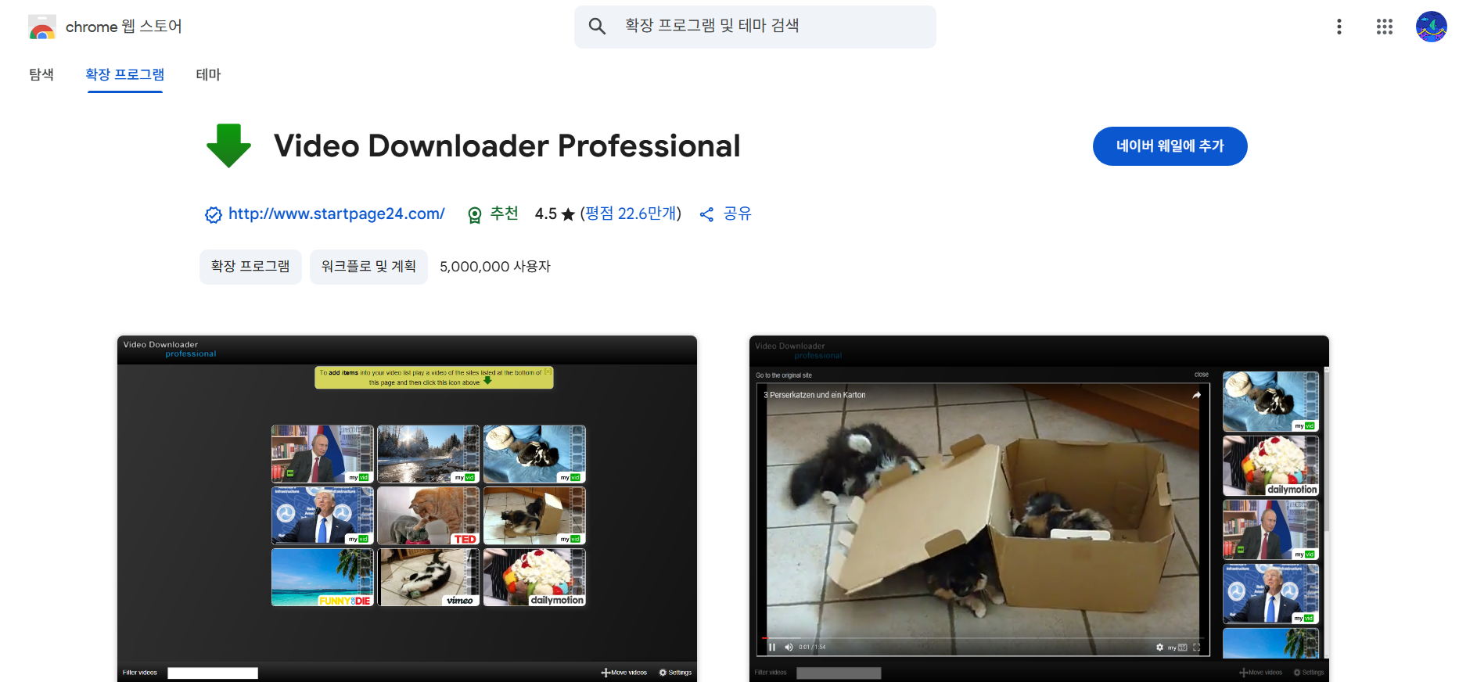Open the Google apps grid
Image resolution: width=1459 pixels, height=682 pixels.
pos(1385,27)
